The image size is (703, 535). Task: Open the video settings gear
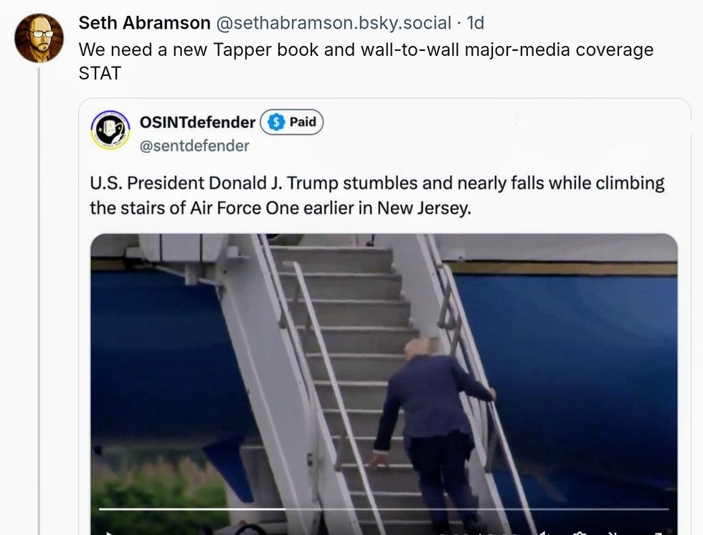[x=580, y=532]
